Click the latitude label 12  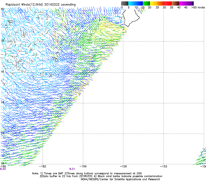2,133
